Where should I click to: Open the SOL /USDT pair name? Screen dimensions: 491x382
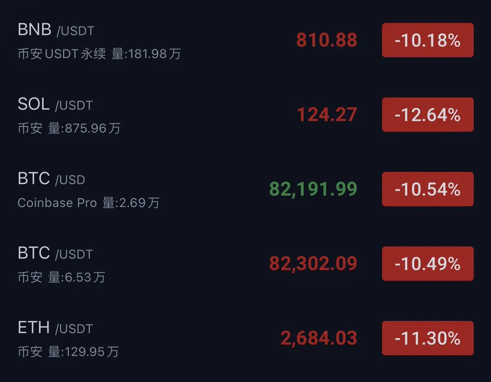[x=55, y=105]
